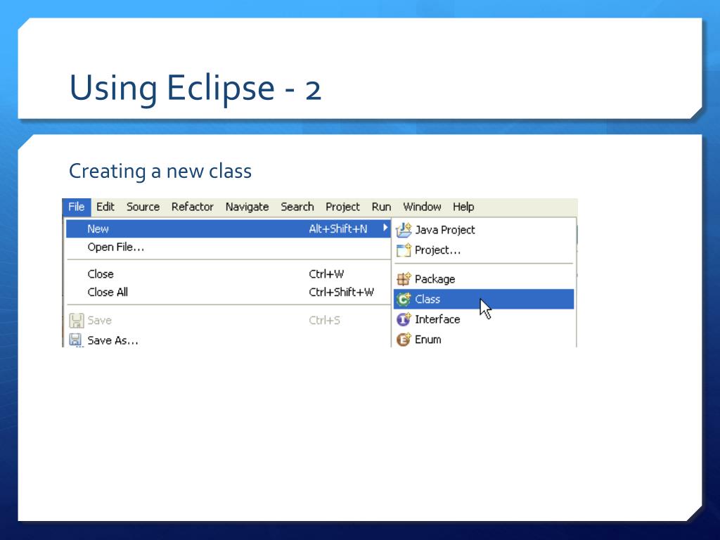The image size is (720, 540).
Task: Click the brown Enum icon
Action: [404, 340]
